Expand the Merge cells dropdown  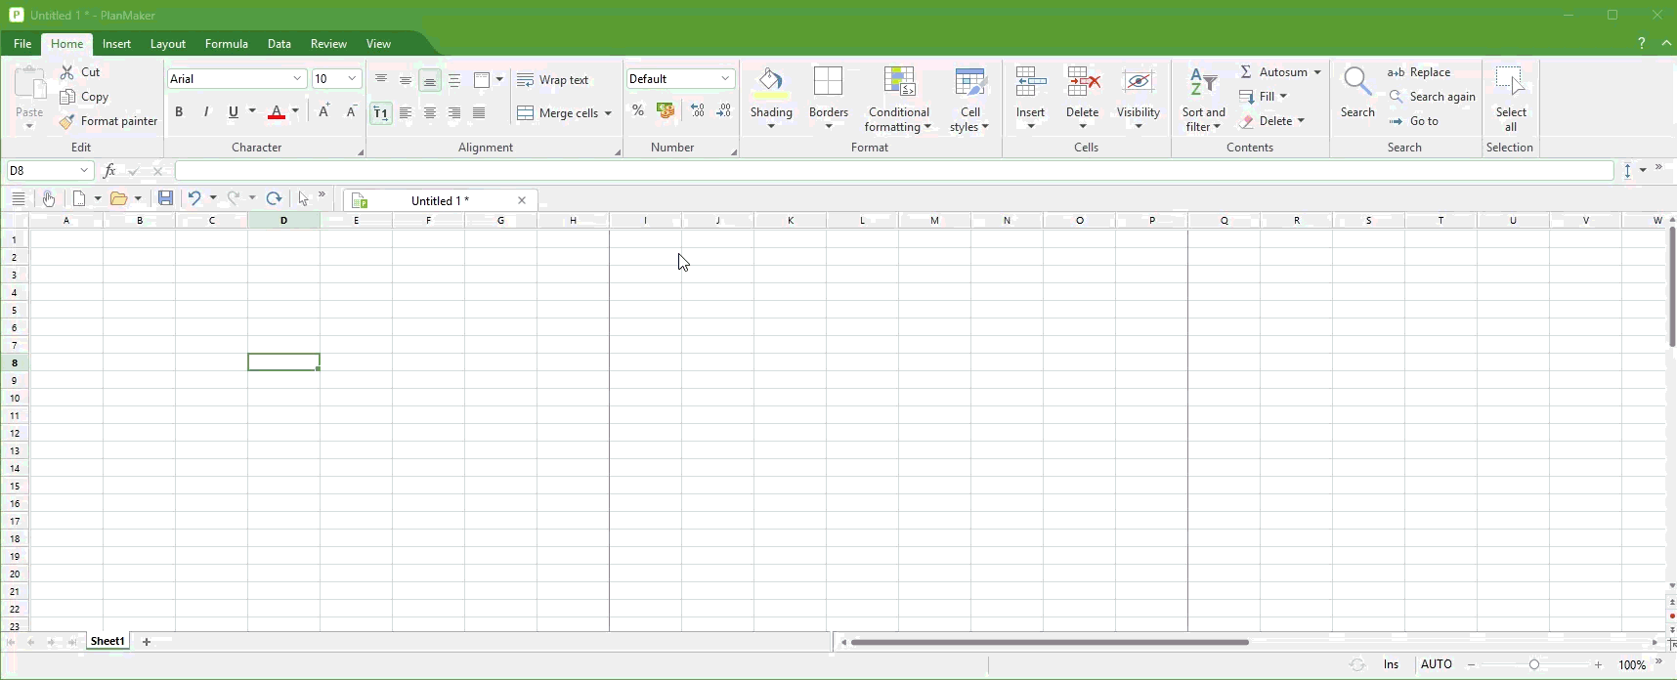click(x=608, y=114)
